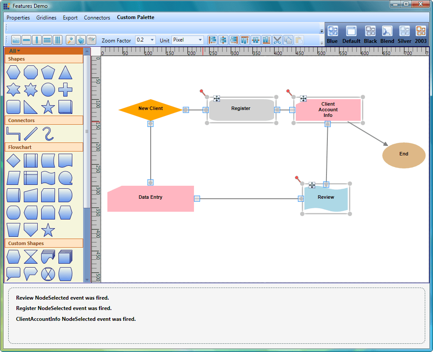Choose the curved bezier connector
This screenshot has width=433, height=352.
(48, 134)
